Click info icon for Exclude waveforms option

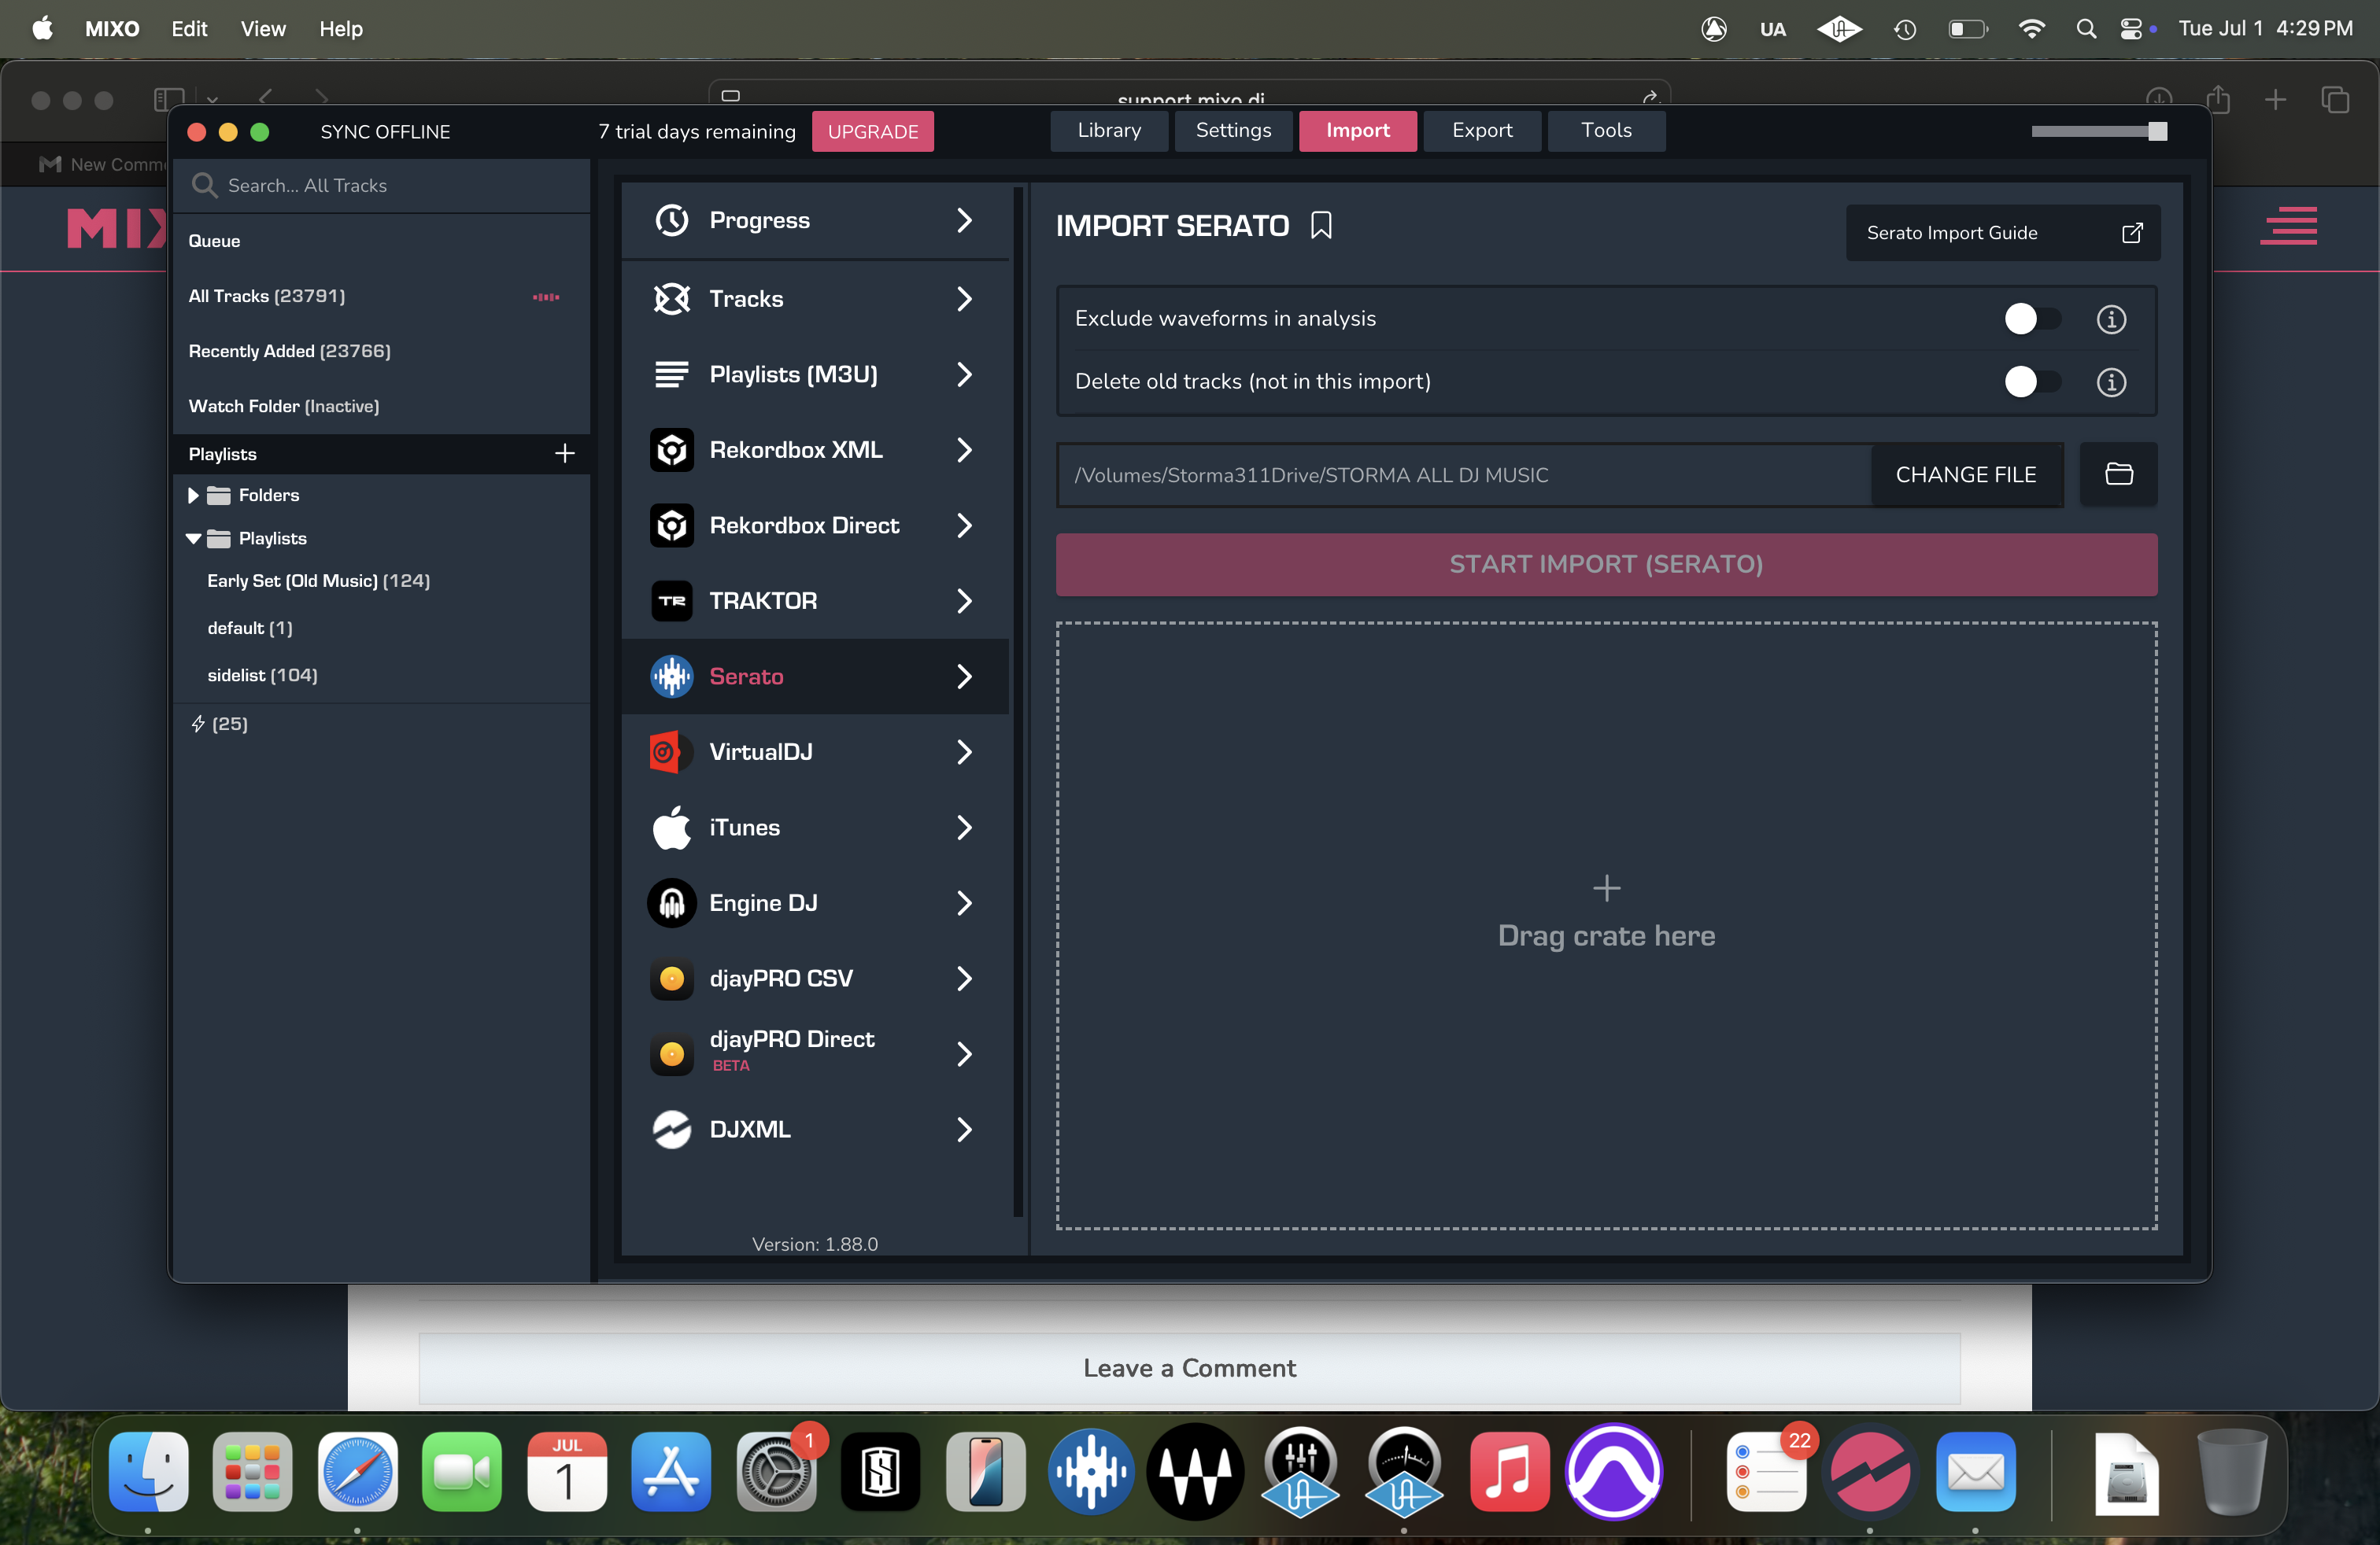click(2111, 319)
